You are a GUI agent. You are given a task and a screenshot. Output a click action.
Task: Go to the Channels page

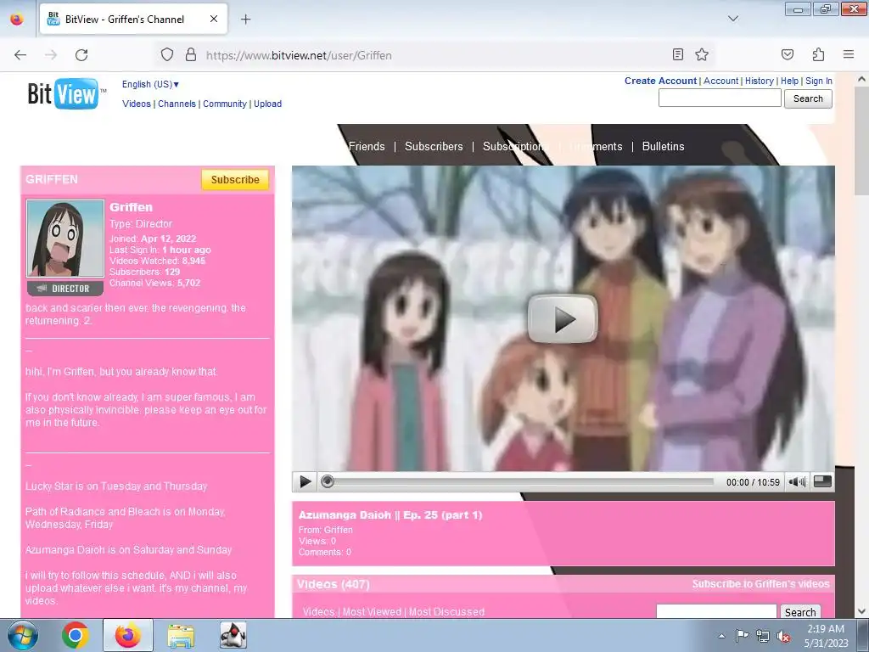tap(177, 104)
